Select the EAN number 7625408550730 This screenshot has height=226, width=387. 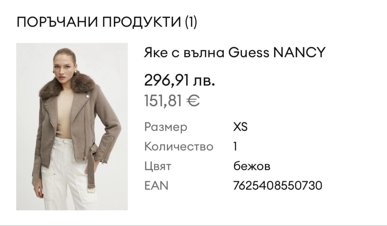(277, 186)
